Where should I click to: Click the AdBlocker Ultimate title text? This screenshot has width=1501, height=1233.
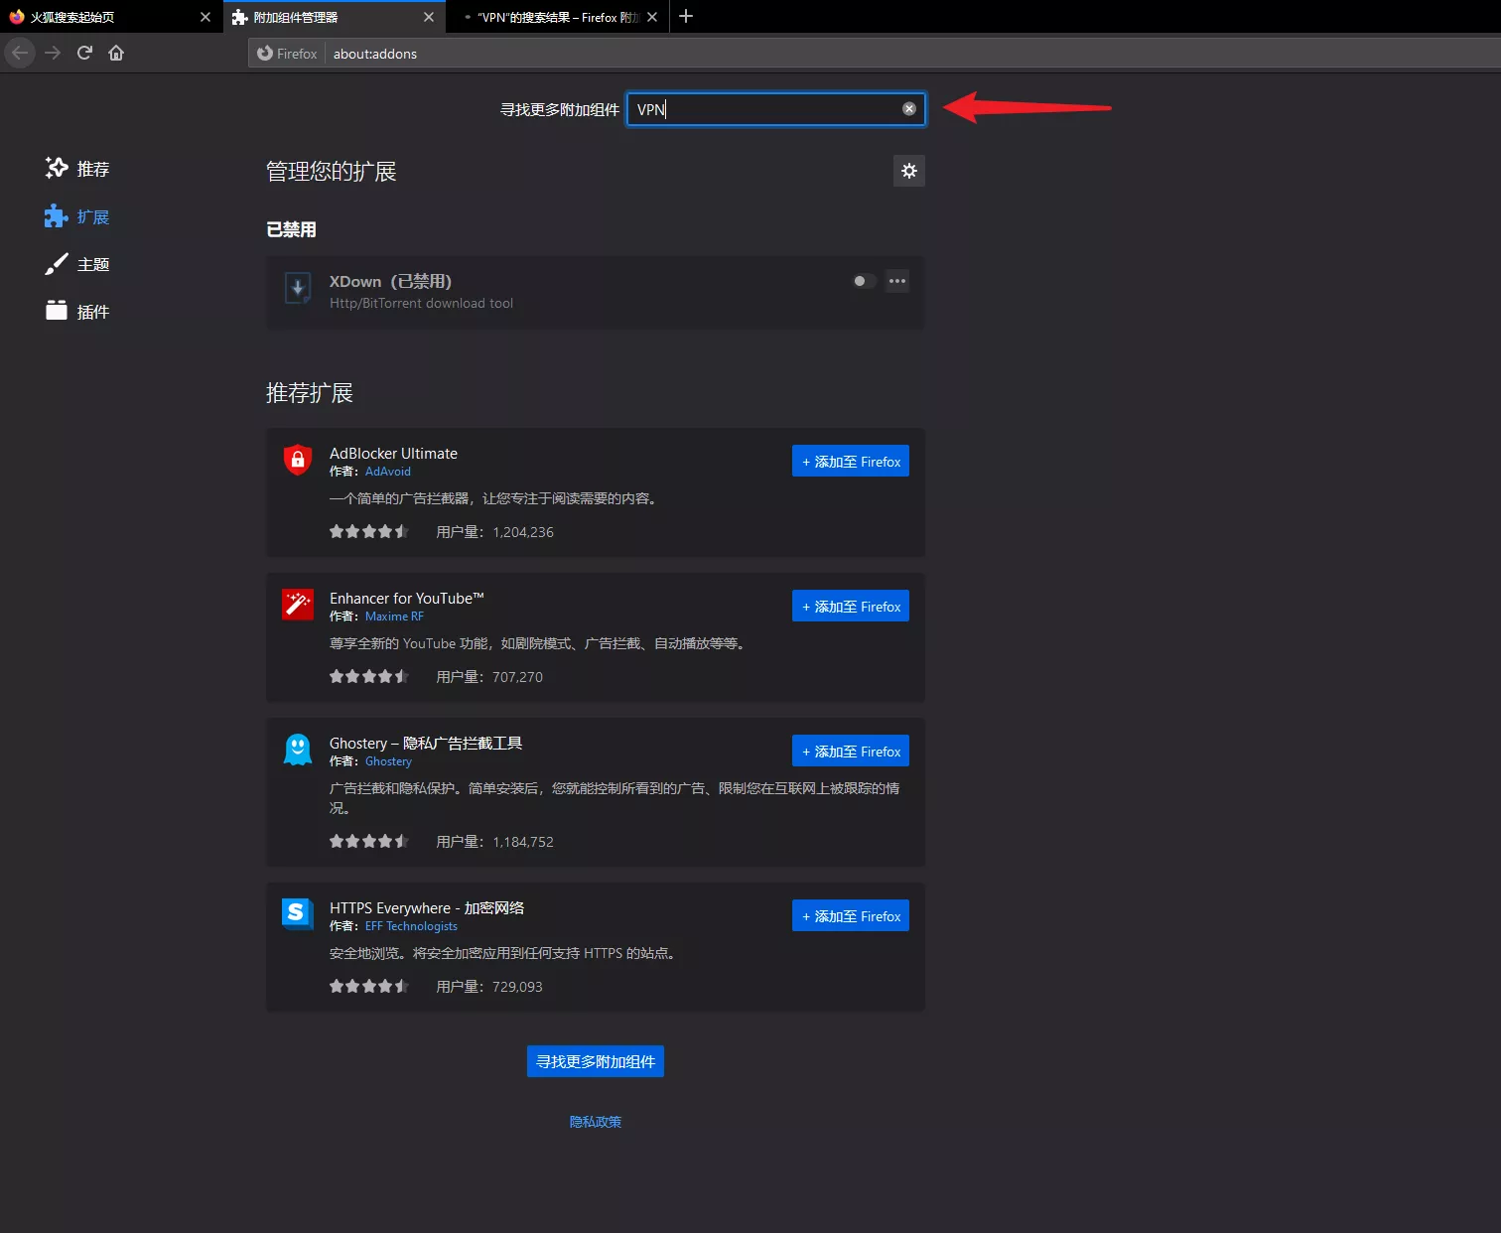[x=393, y=453]
